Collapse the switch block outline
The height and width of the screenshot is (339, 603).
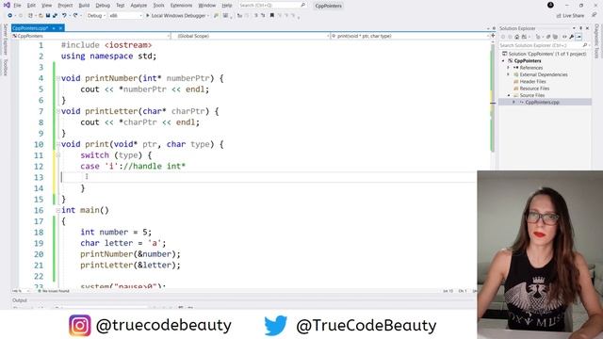click(58, 155)
